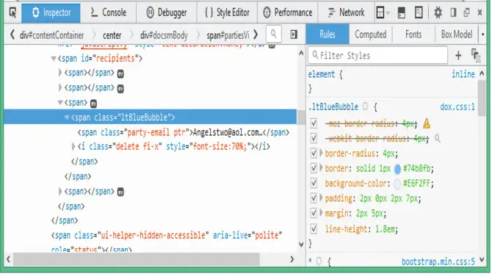Open the Console tab

click(108, 12)
